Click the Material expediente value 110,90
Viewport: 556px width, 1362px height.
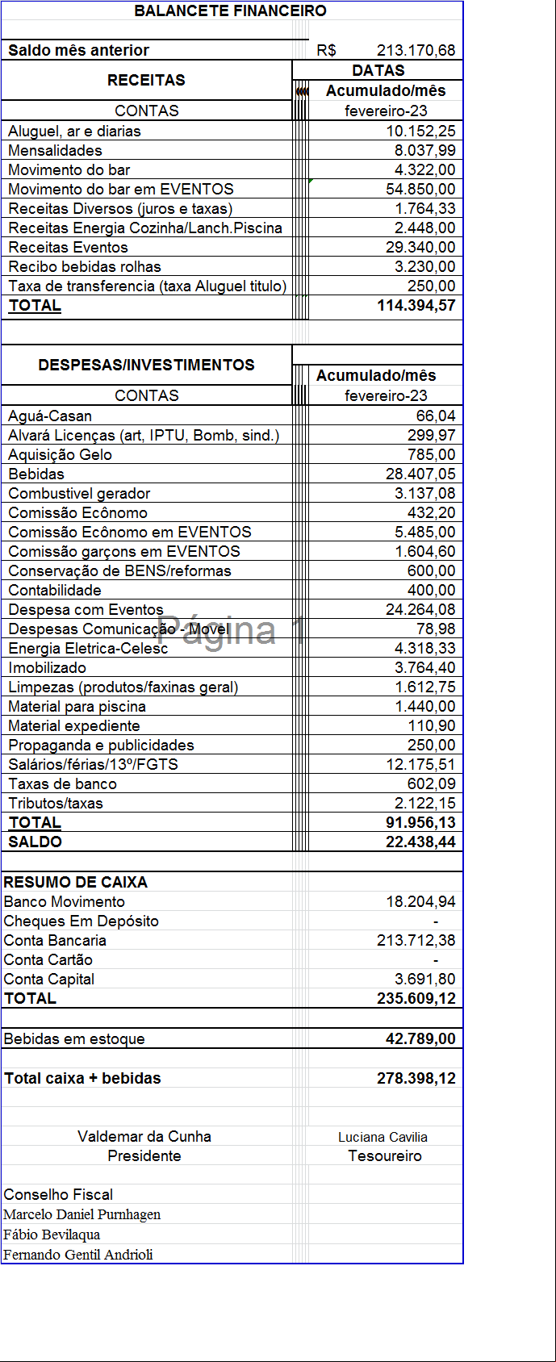click(431, 725)
